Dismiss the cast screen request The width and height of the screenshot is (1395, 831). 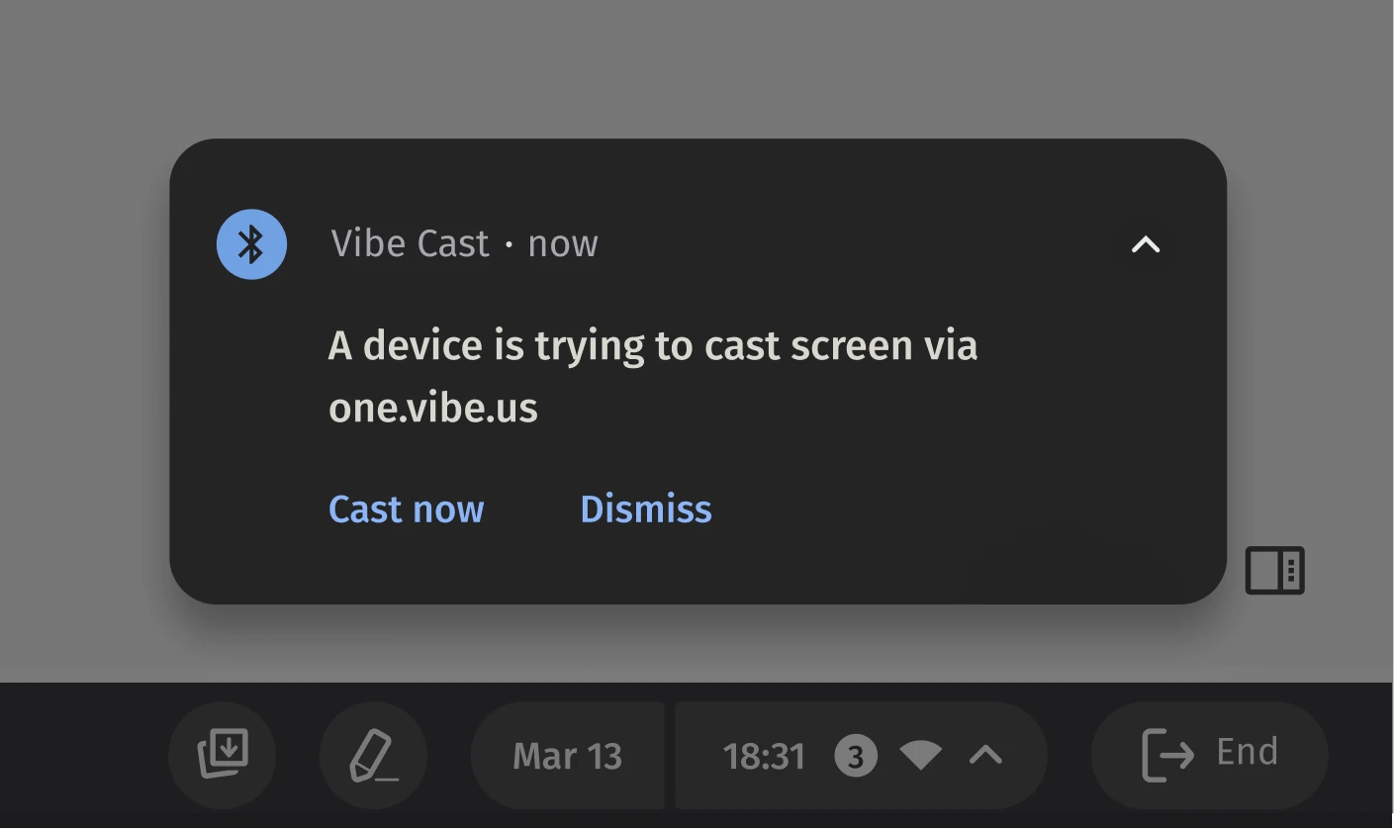[645, 509]
